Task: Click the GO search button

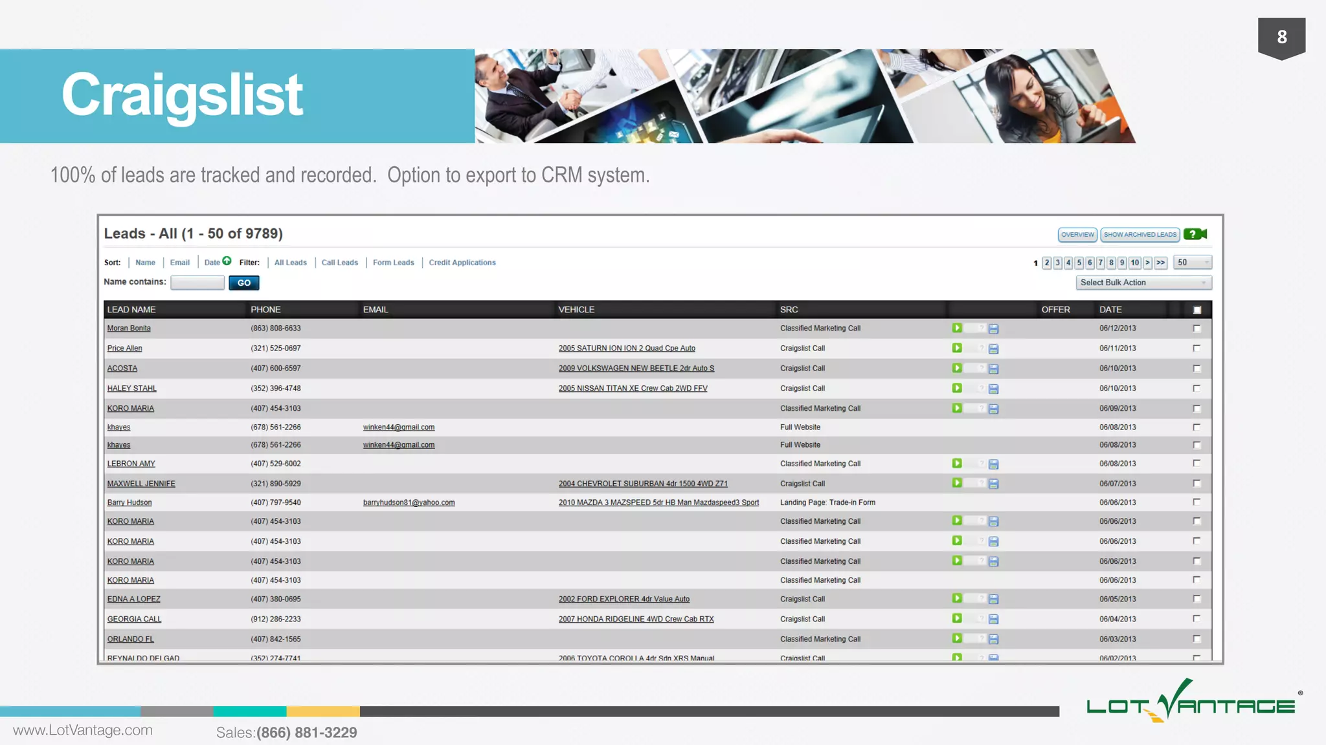Action: [x=244, y=283]
